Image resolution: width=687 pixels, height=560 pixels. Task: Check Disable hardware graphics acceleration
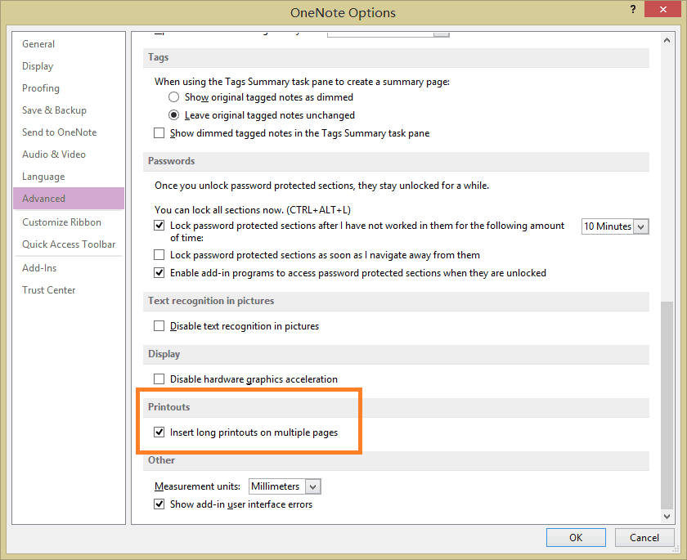(159, 379)
